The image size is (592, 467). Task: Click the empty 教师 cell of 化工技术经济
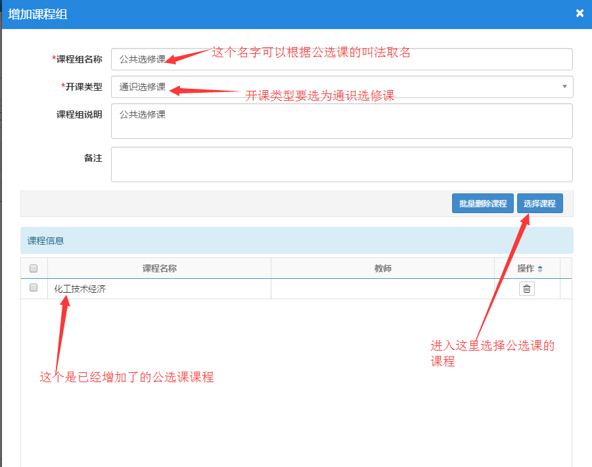click(382, 289)
